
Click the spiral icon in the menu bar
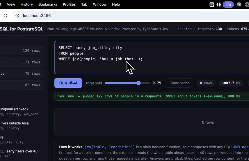[x=212, y=5]
